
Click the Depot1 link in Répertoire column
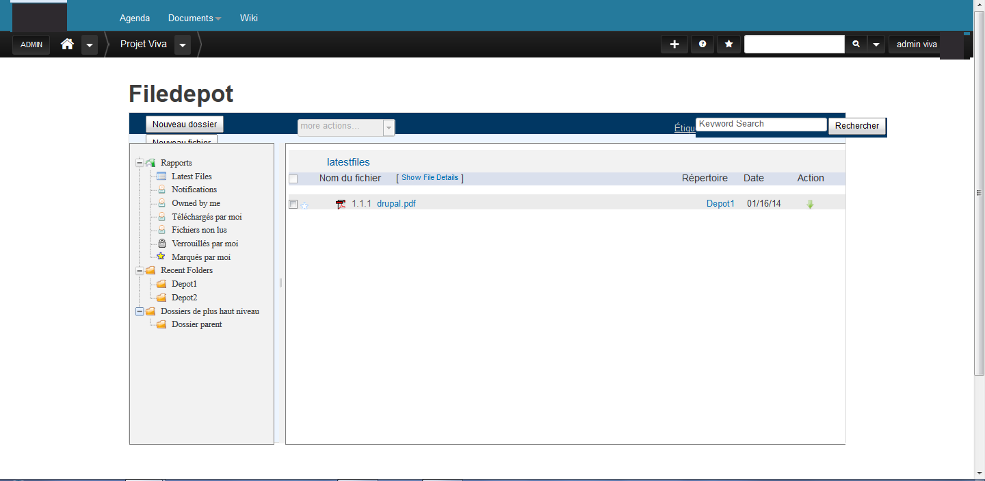(720, 204)
